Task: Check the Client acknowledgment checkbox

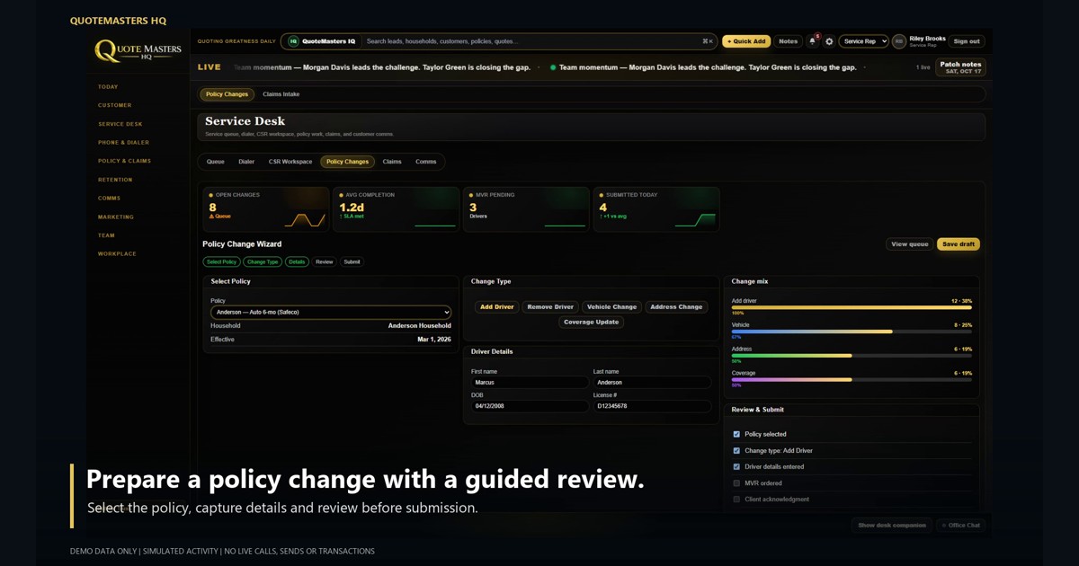Action: click(x=736, y=500)
